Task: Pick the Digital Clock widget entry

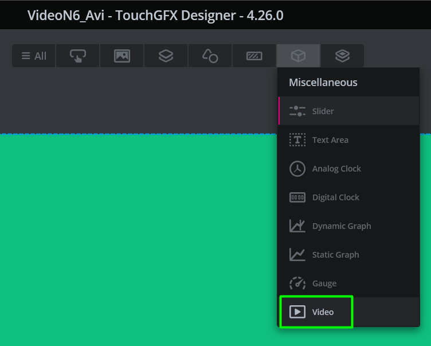Action: click(335, 197)
